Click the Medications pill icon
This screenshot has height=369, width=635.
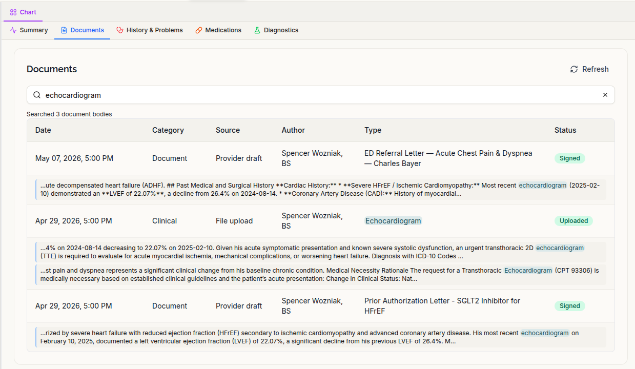(199, 30)
